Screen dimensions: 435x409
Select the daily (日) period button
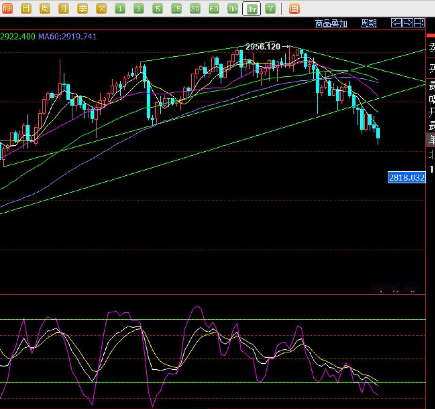26,9
